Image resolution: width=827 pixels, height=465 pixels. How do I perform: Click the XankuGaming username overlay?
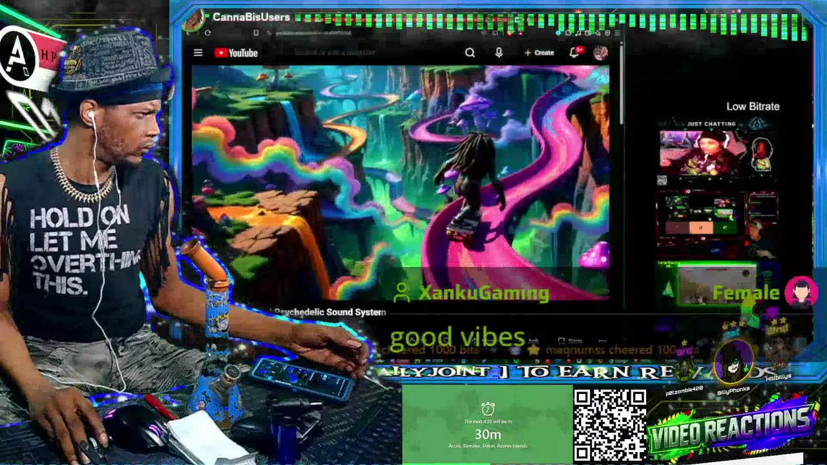484,293
